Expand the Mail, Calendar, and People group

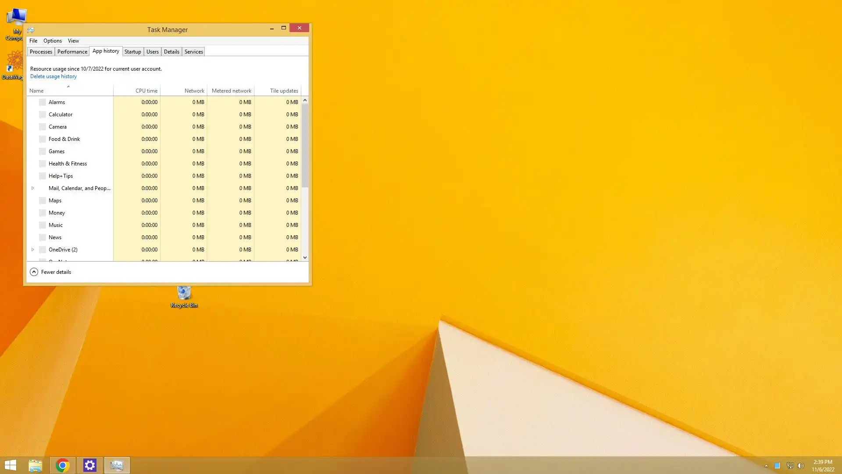[x=32, y=188]
